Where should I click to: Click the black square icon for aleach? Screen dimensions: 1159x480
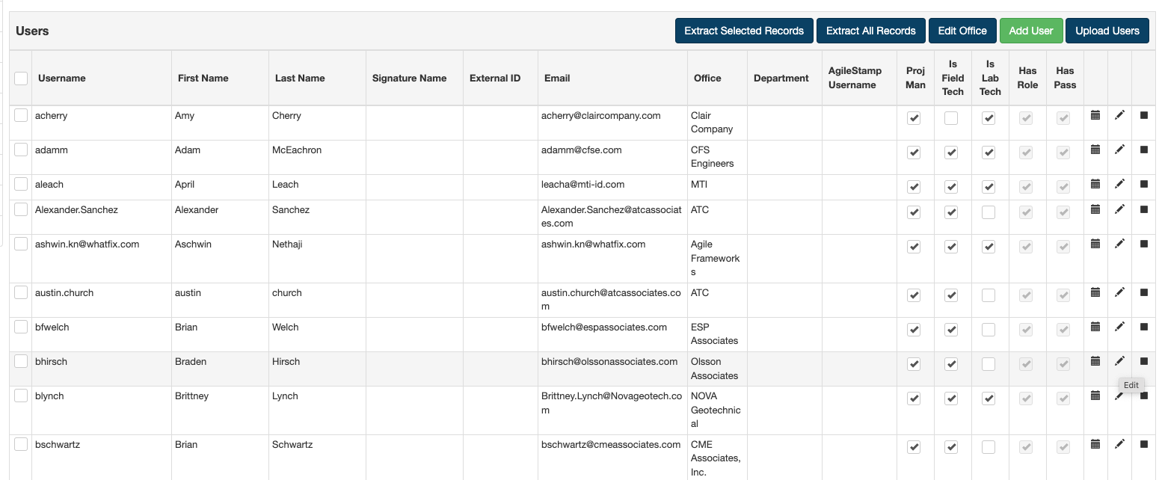click(x=1144, y=184)
